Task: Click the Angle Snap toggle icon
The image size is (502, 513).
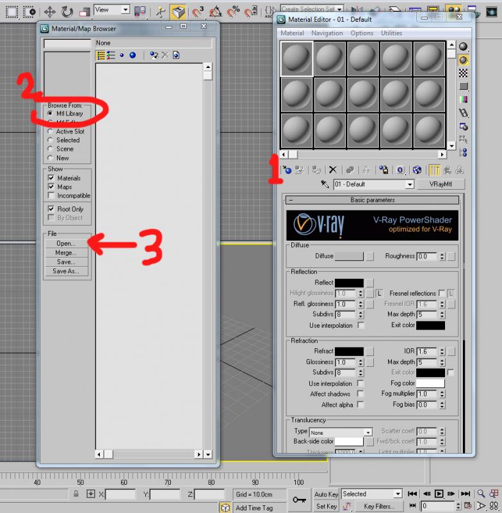Action: 215,12
